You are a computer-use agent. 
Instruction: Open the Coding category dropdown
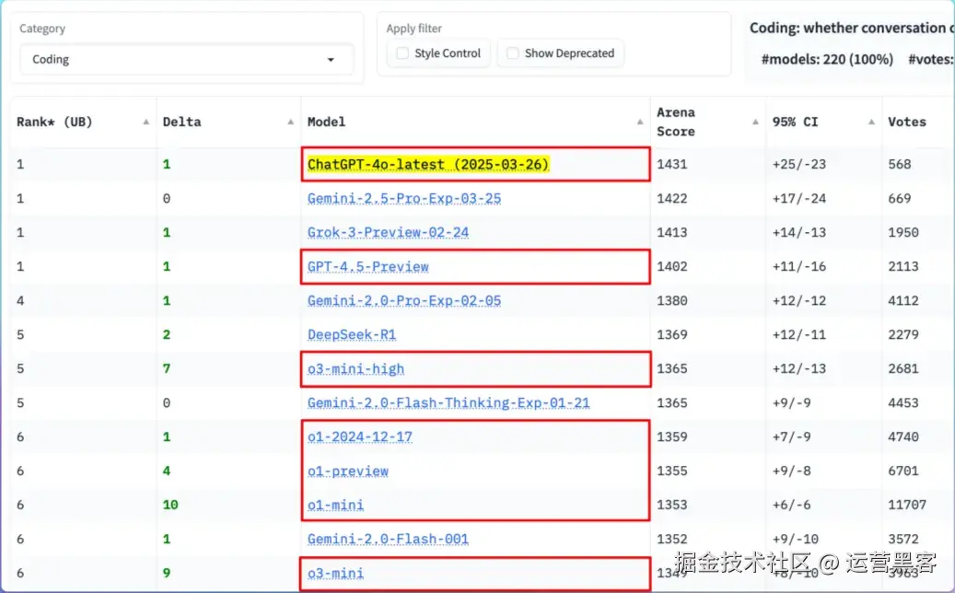[186, 59]
